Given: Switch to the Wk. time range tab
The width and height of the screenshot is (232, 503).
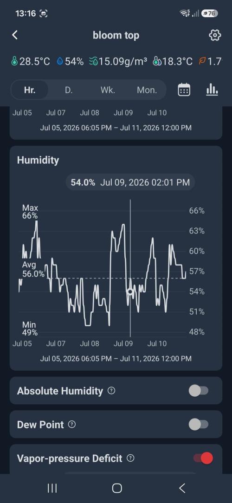Looking at the screenshot, I should point(108,90).
